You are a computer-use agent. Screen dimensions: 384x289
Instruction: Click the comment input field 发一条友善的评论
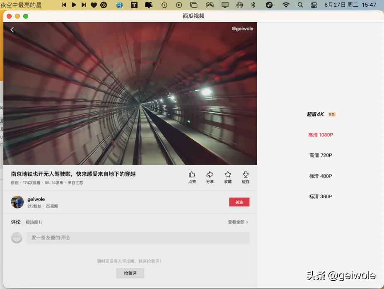tap(138, 237)
